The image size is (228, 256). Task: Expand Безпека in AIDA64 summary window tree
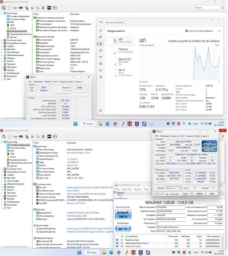pos(1,199)
